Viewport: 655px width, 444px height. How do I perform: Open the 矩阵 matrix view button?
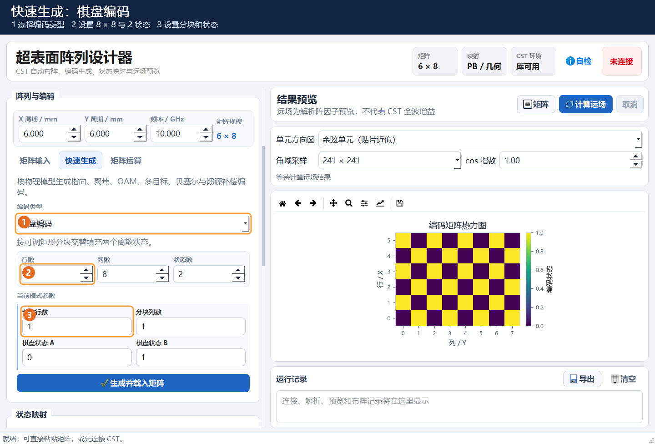tap(536, 104)
